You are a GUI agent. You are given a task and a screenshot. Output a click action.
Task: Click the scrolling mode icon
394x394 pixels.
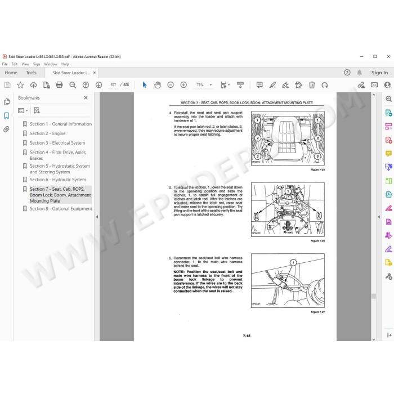coord(240,85)
